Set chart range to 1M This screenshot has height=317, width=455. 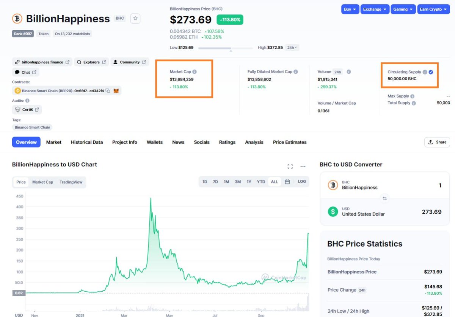click(226, 182)
